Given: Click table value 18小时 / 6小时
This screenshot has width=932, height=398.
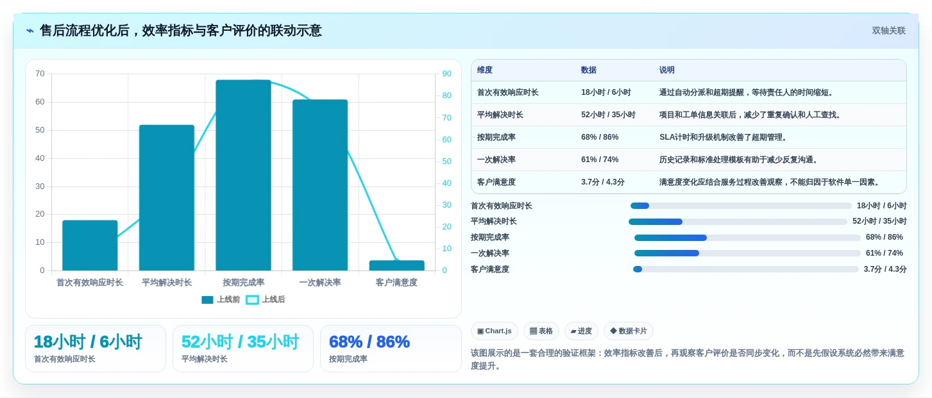Looking at the screenshot, I should click(x=606, y=92).
